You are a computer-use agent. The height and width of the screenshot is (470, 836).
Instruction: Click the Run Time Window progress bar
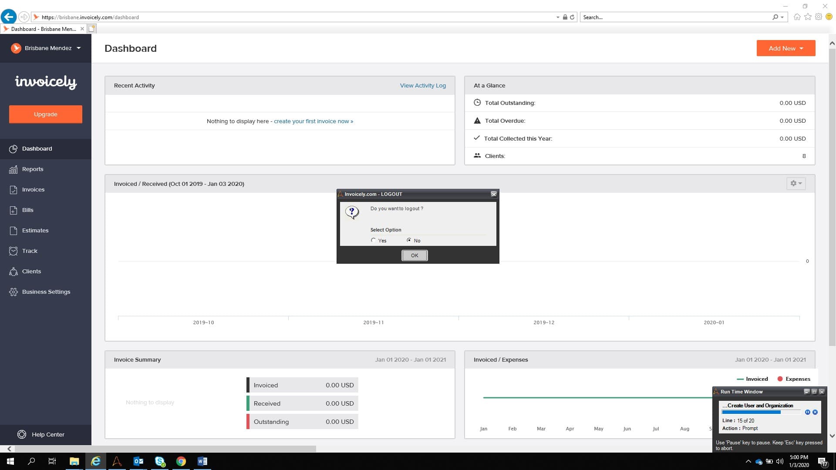pyautogui.click(x=761, y=412)
